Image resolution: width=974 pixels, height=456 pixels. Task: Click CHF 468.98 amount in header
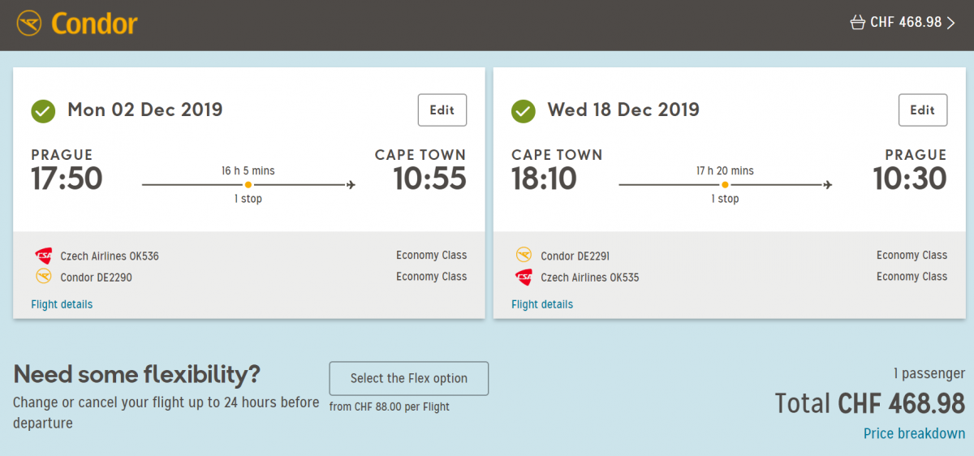point(906,23)
